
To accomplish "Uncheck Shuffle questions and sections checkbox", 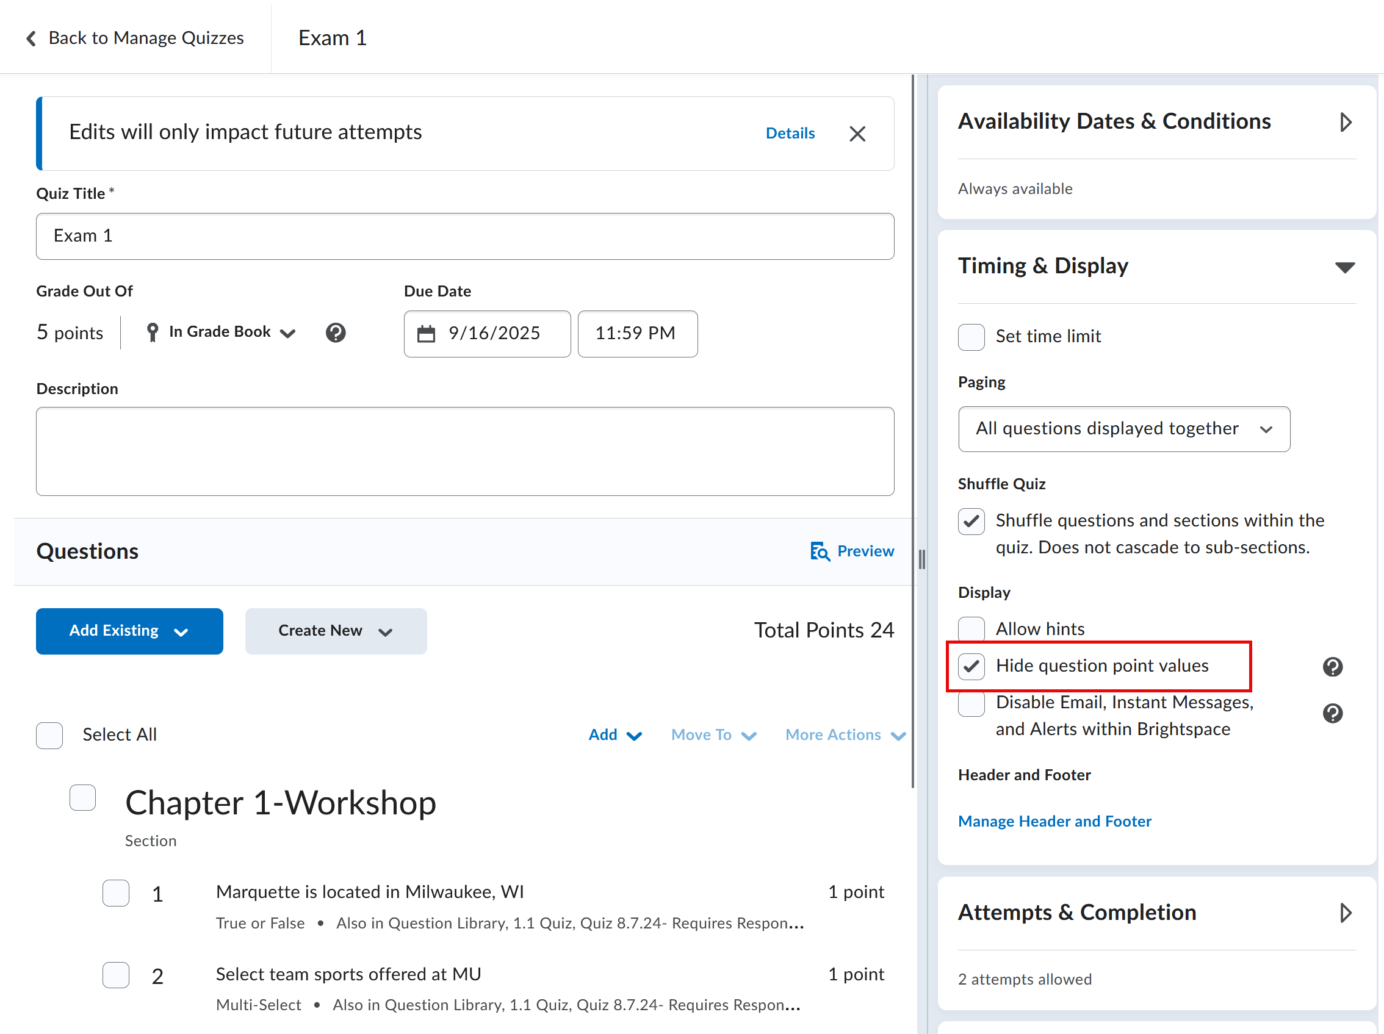I will tap(971, 521).
